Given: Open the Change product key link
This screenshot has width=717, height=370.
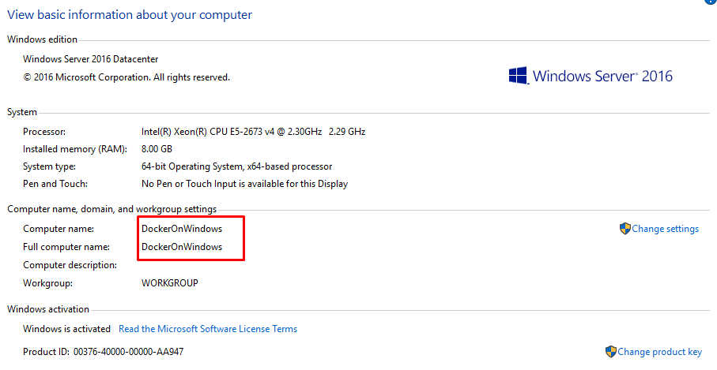Looking at the screenshot, I should point(659,352).
